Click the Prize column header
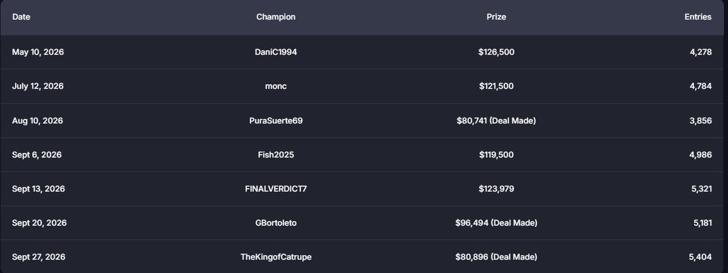The image size is (728, 273). click(496, 17)
